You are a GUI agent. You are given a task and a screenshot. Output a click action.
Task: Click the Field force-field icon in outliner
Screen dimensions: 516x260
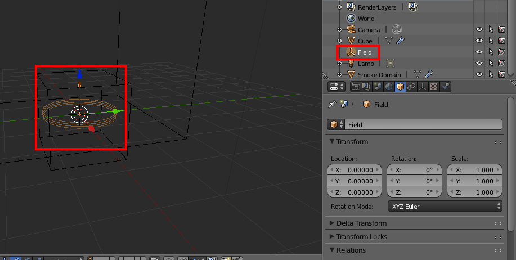(x=351, y=52)
